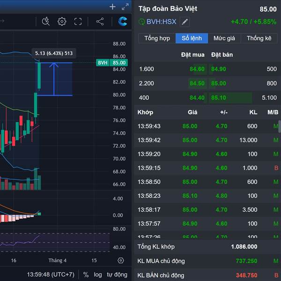Click bid price 84.50
The image size is (281, 281).
[197, 83]
